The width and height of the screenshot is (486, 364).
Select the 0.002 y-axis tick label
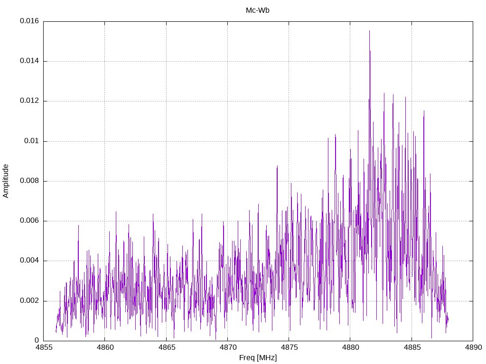(29, 301)
